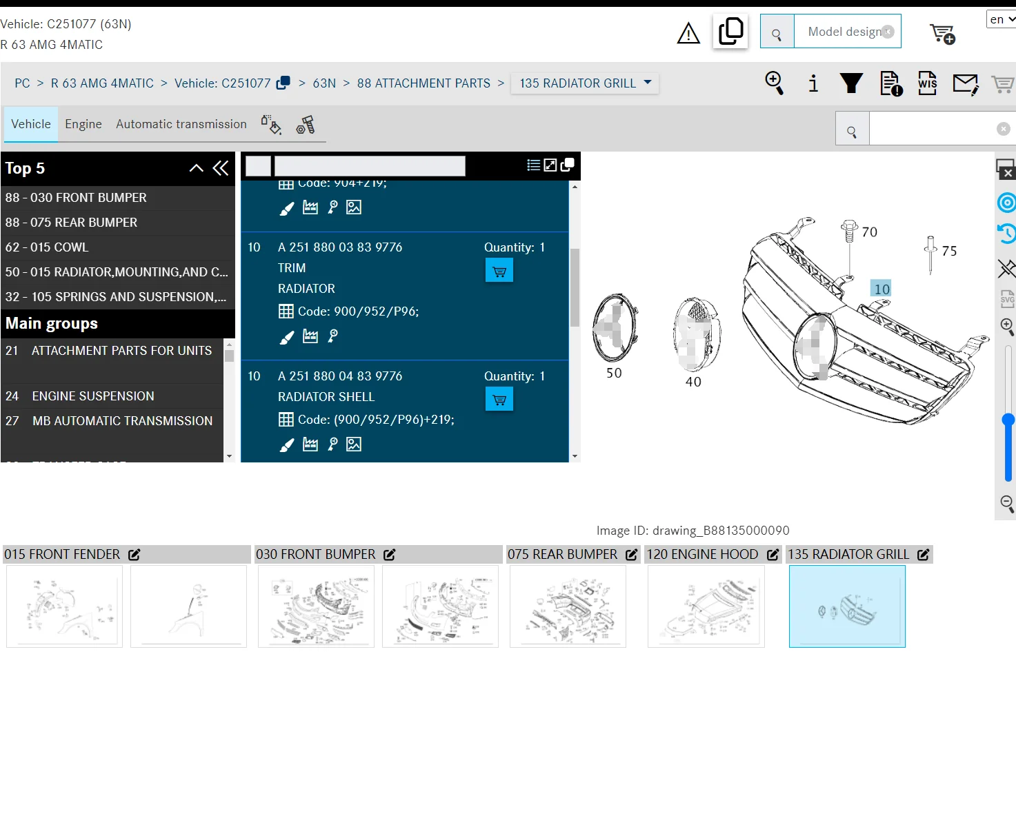Go to R 63 AMG 4MATIC breadcrumb link

[x=102, y=83]
